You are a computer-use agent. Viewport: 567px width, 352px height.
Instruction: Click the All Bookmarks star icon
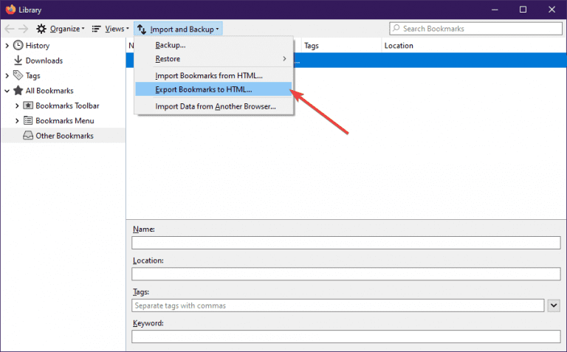[18, 91]
